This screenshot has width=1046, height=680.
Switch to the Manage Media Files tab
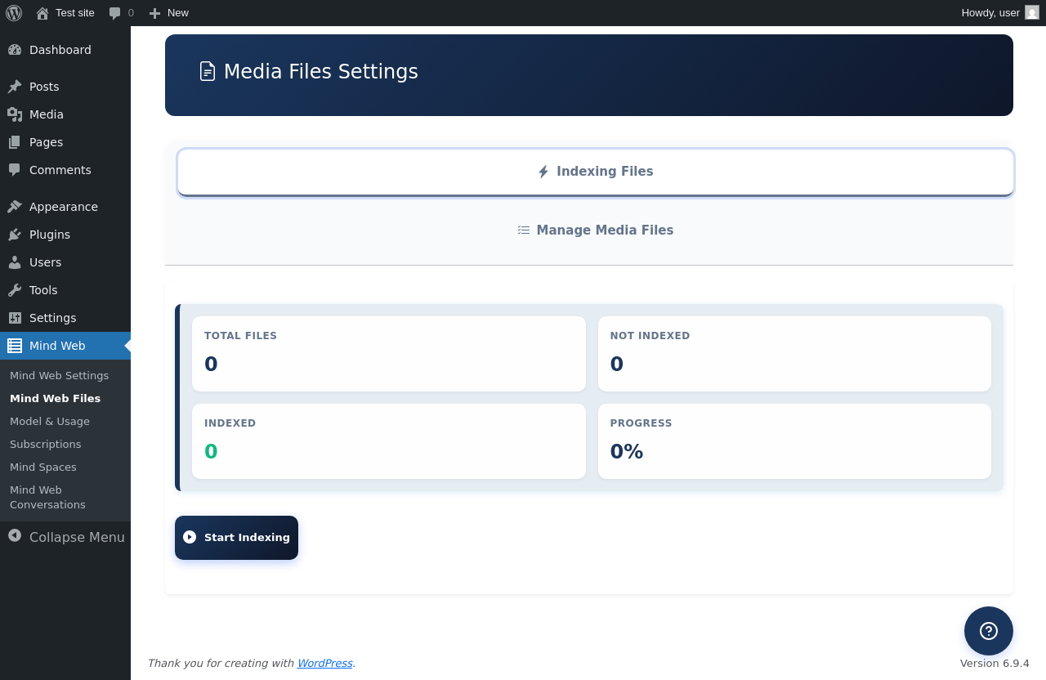pos(595,230)
